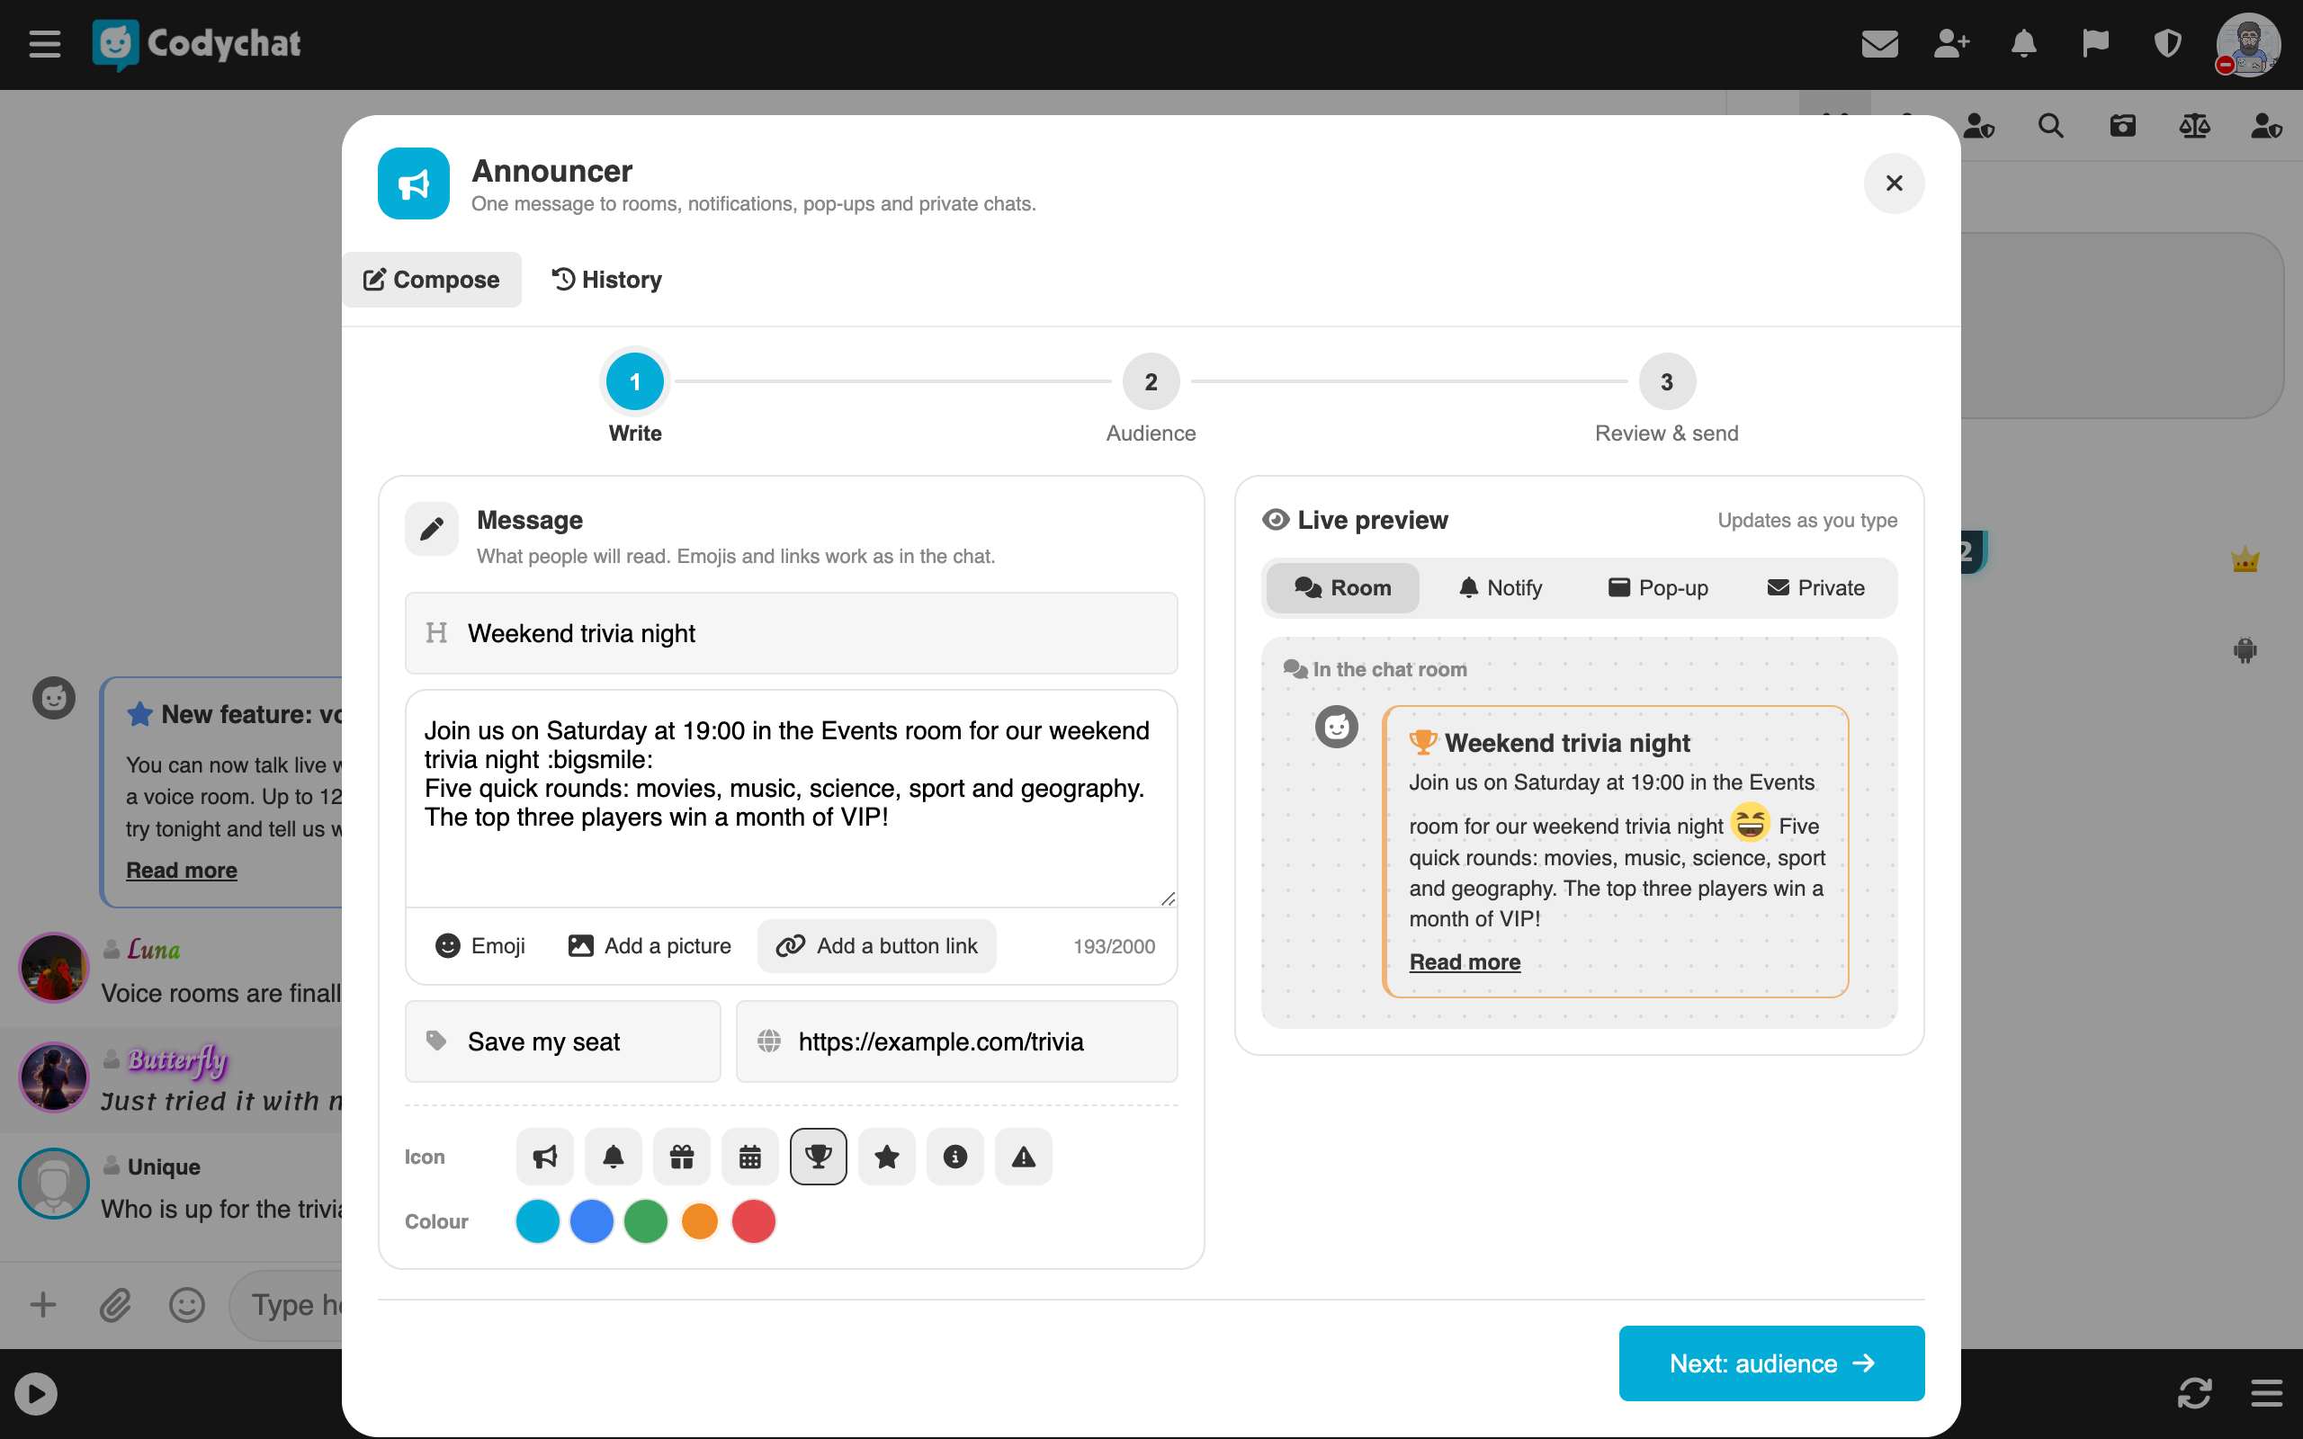The image size is (2303, 1439).
Task: Show the Room preview tab
Action: [1343, 588]
